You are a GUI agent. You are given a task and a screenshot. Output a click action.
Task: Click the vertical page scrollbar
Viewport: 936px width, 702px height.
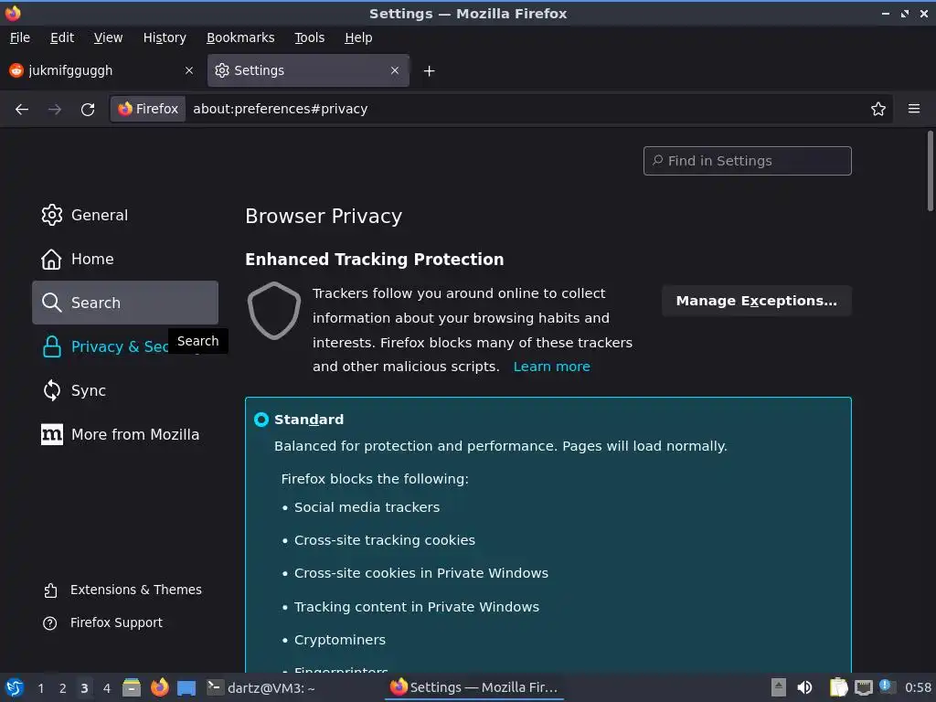click(x=930, y=171)
